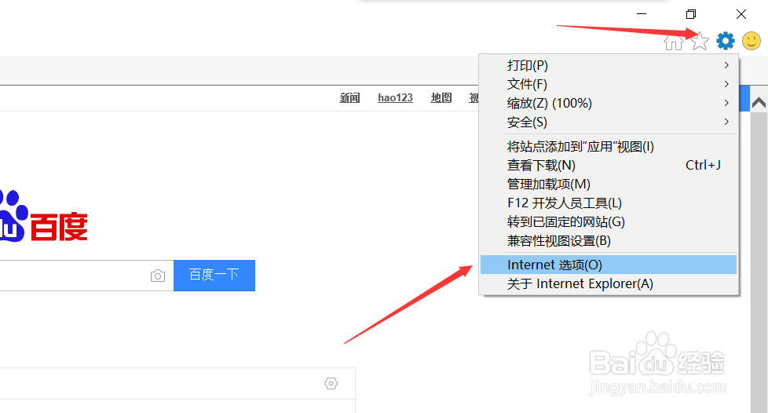The width and height of the screenshot is (768, 413).
Task: Click the Baidu logo
Action: click(x=44, y=217)
